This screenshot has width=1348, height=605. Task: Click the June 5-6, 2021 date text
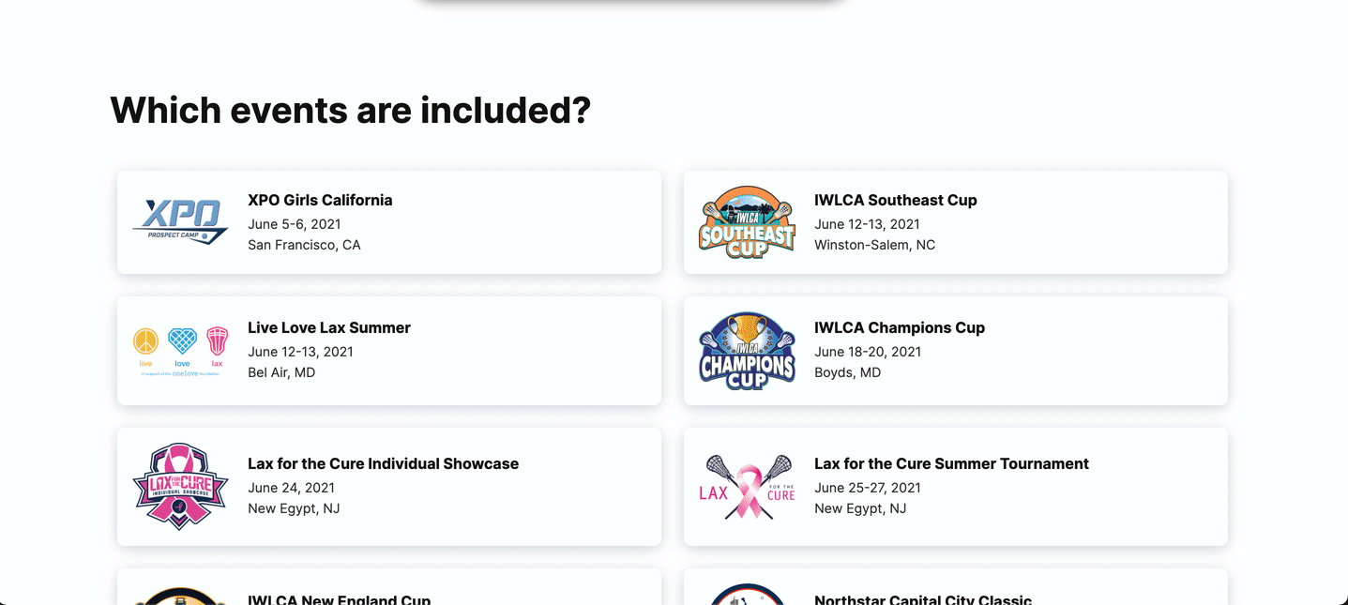point(295,224)
